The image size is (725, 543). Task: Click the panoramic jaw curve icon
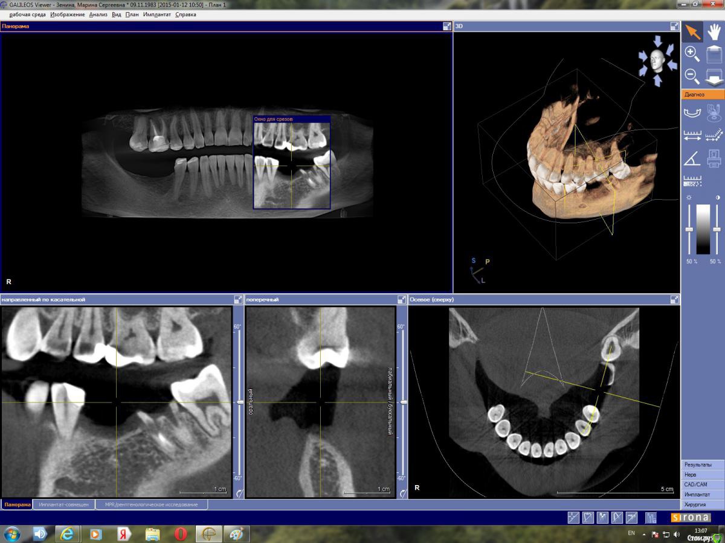(x=692, y=112)
